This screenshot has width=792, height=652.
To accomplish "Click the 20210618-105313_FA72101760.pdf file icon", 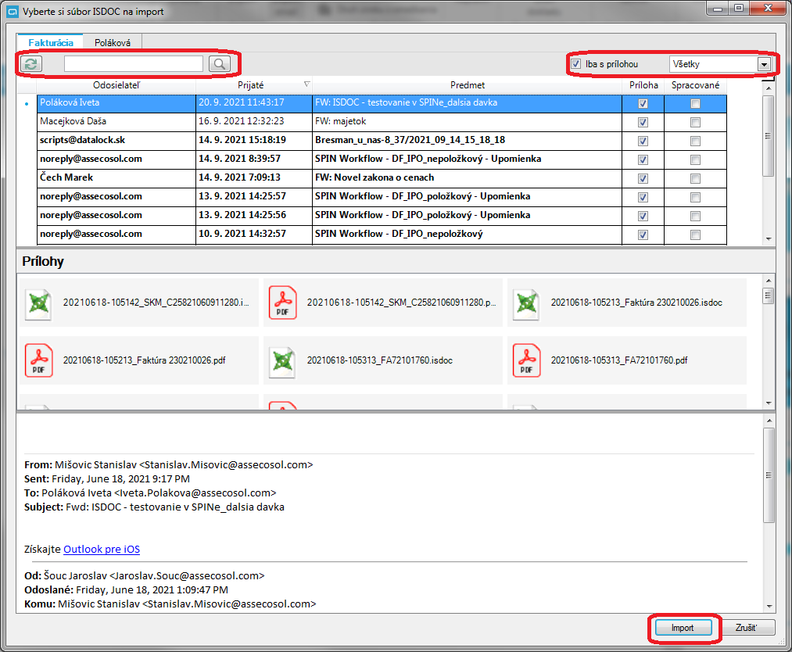I will [526, 360].
